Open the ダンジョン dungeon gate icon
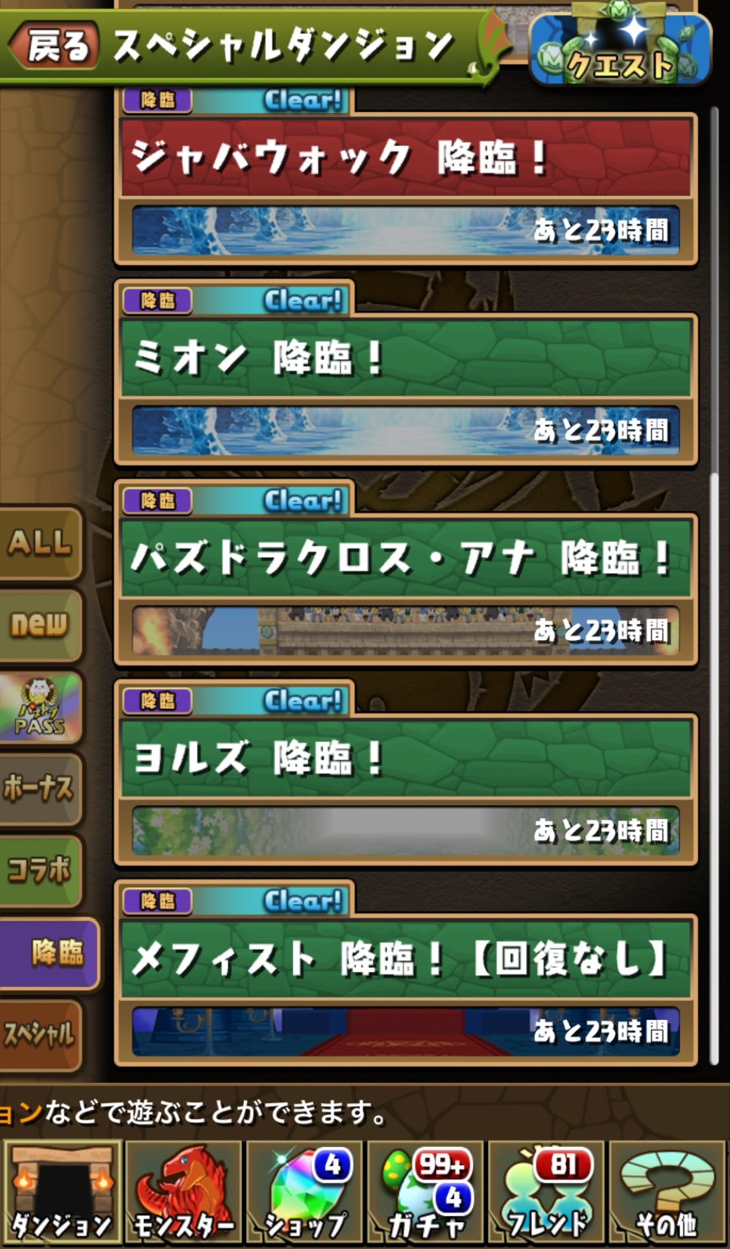The image size is (730, 1249). pos(62,1192)
